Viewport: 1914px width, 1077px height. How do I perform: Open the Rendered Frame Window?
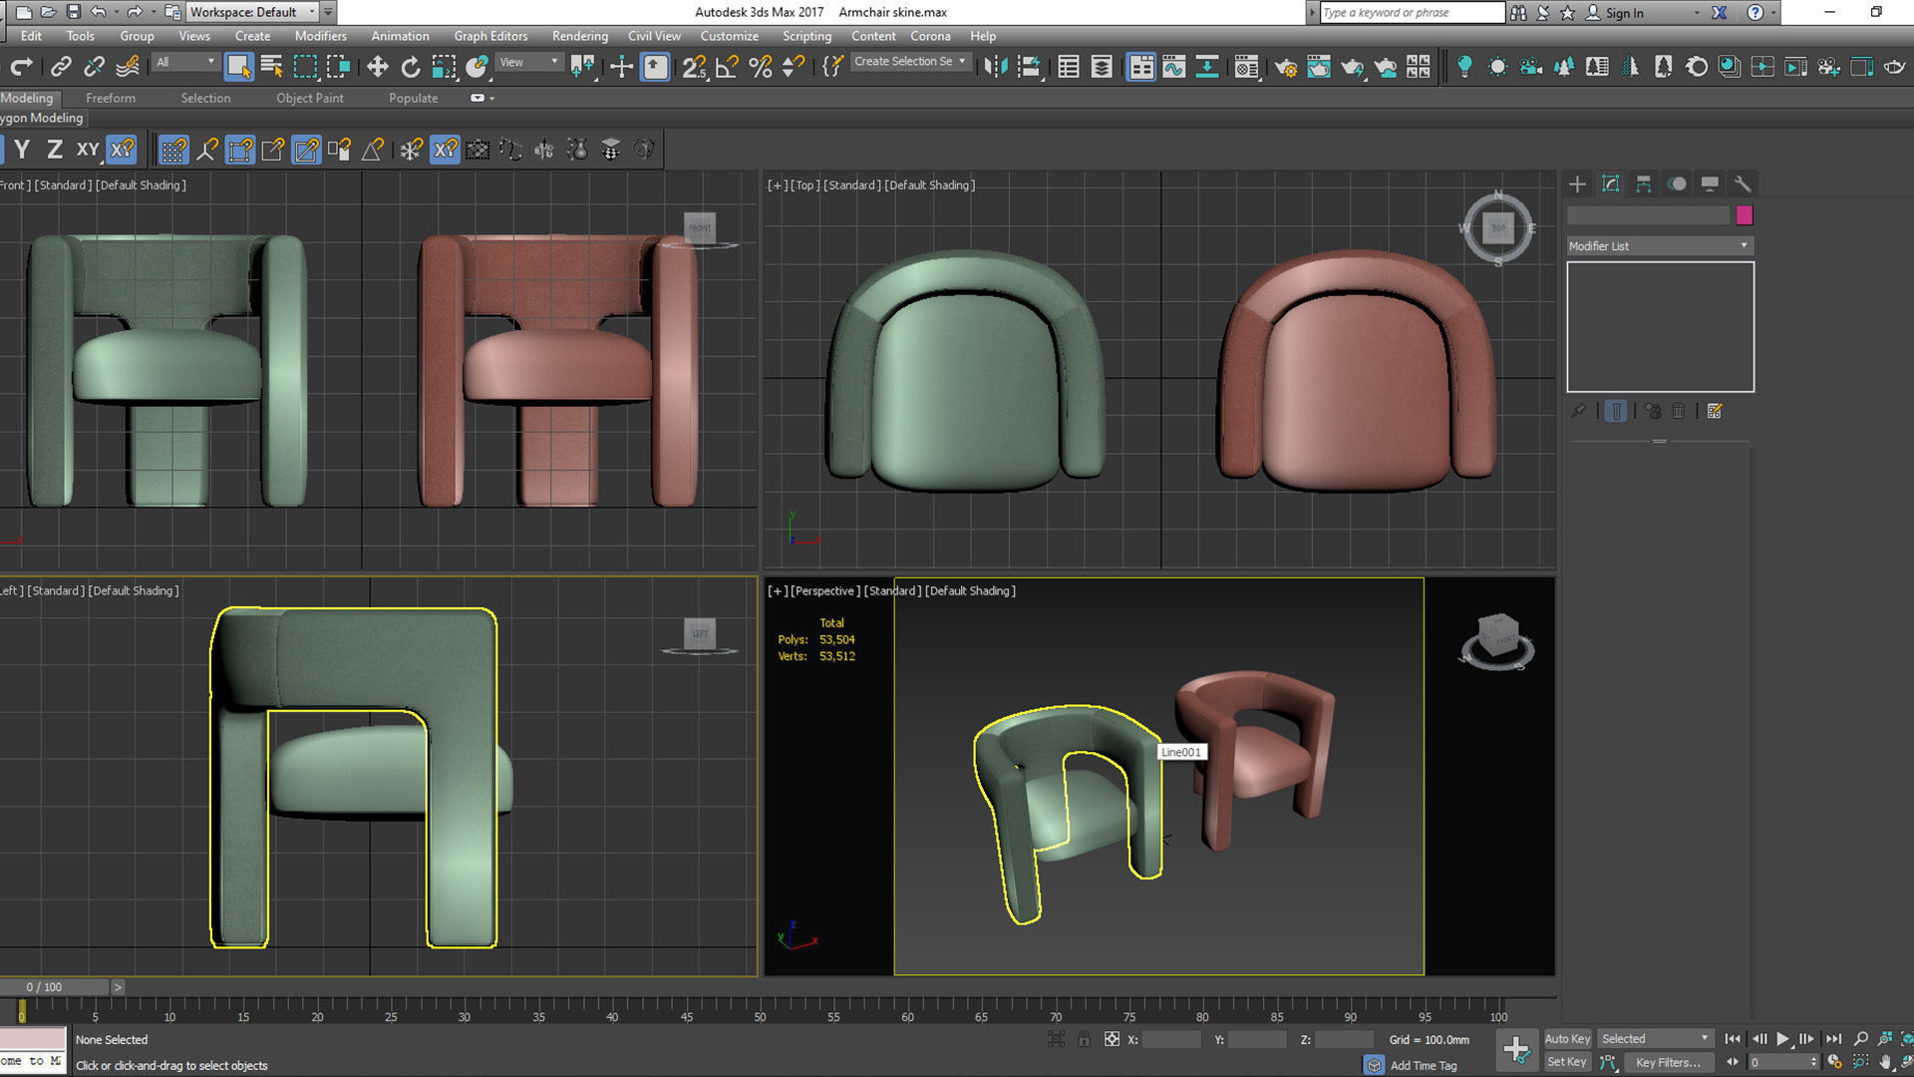click(1319, 67)
